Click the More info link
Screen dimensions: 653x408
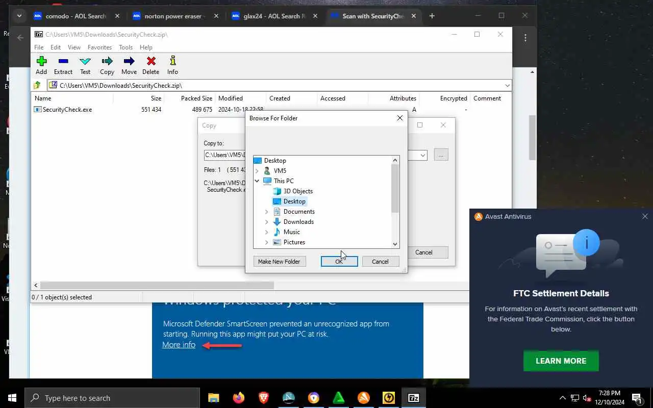click(179, 345)
